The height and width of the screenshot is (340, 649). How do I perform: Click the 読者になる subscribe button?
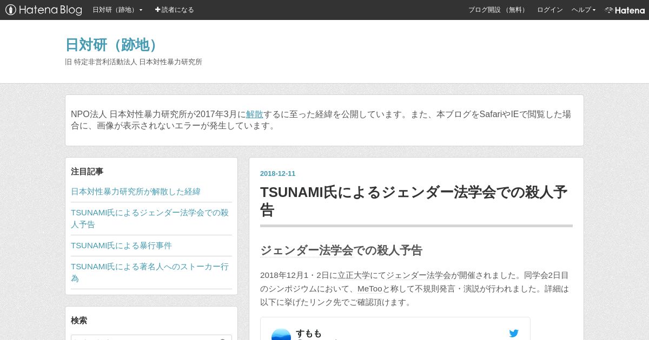point(174,10)
